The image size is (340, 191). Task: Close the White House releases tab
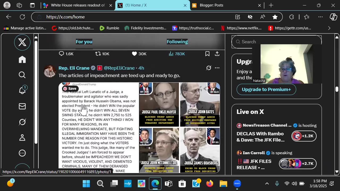[x=111, y=5]
